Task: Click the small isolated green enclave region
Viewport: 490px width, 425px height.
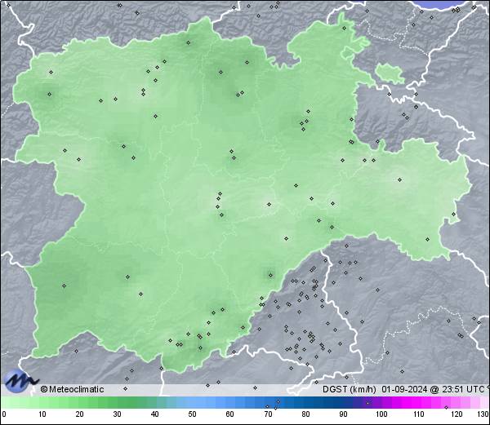Action: (x=389, y=73)
